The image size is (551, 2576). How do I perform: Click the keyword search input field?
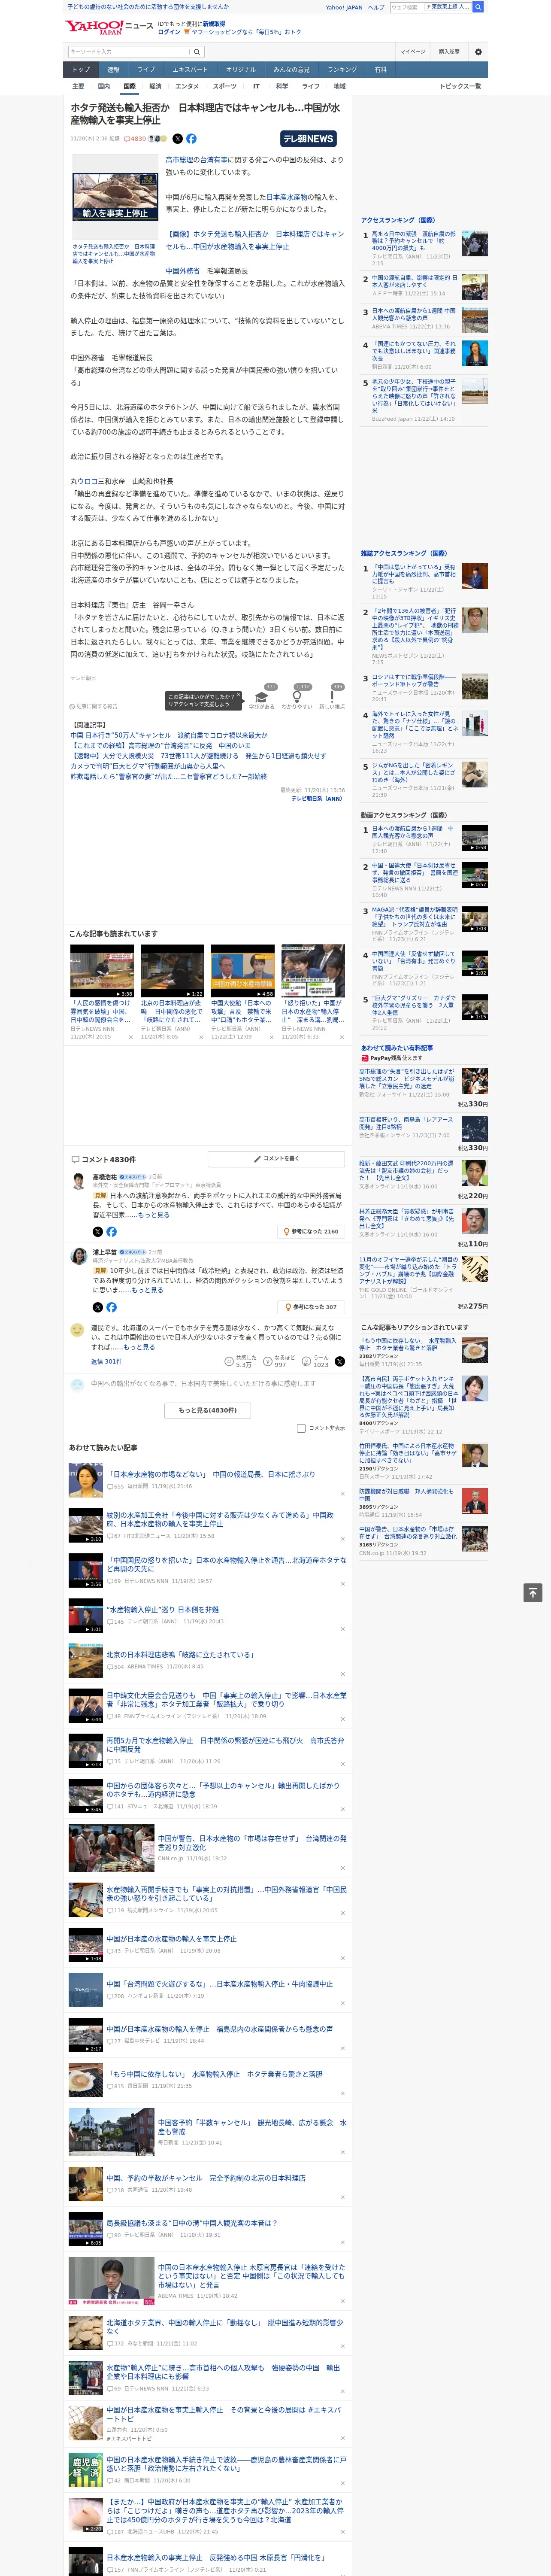pos(129,52)
